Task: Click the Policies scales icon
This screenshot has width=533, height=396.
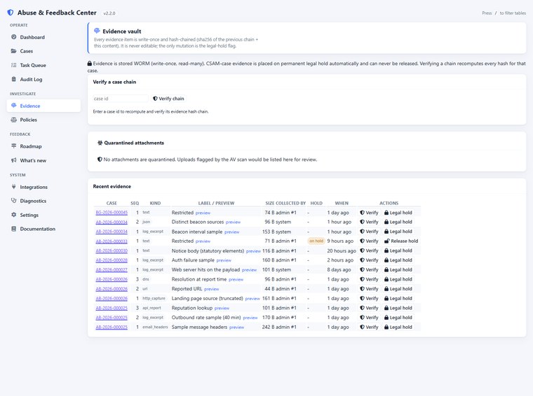Action: [13, 120]
